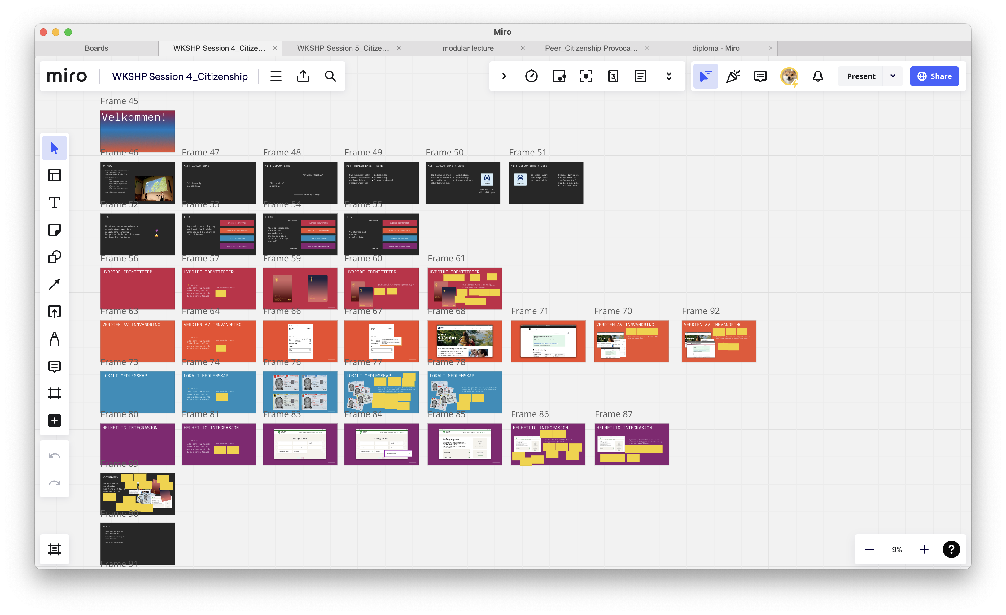The height and width of the screenshot is (615, 1006).
Task: Zoom in with the plus button
Action: coord(924,549)
